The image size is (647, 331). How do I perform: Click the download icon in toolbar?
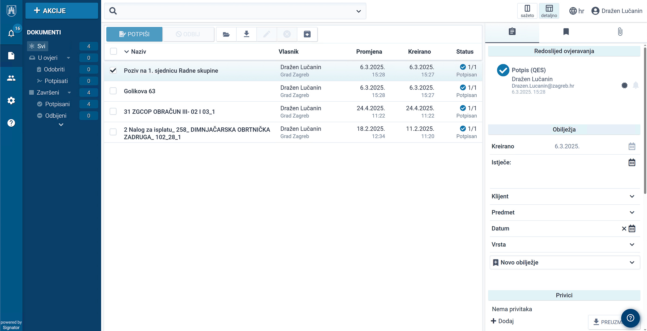click(246, 34)
